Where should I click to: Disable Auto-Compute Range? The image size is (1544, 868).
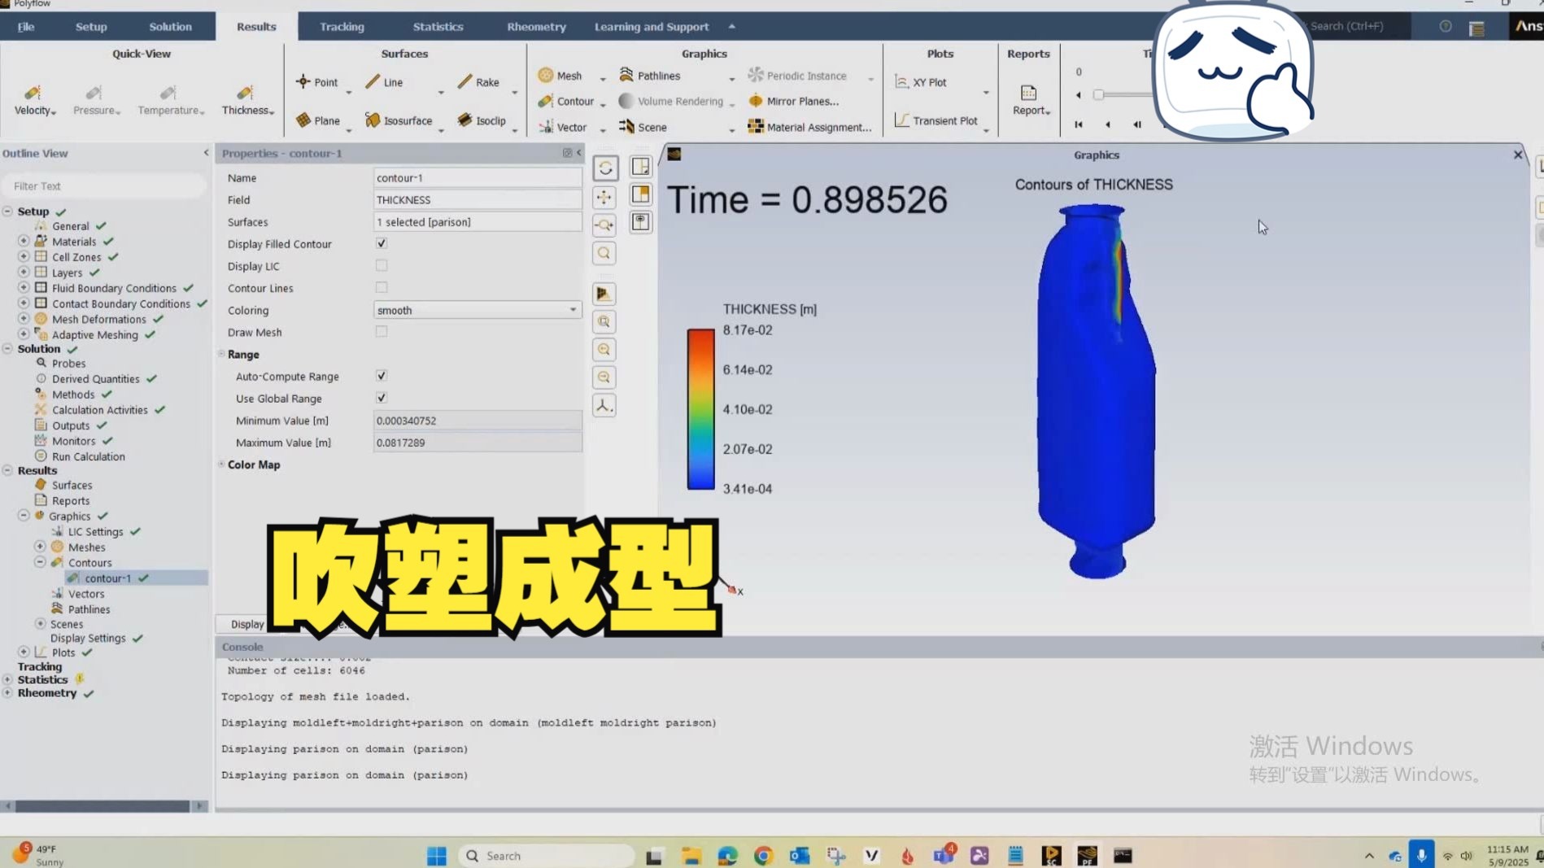(x=381, y=376)
